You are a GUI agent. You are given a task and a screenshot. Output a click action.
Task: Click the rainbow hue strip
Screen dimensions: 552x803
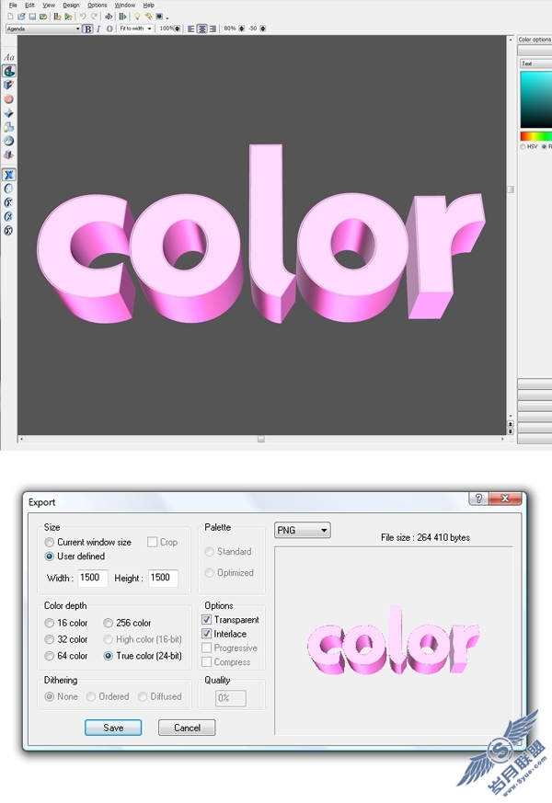click(x=536, y=136)
